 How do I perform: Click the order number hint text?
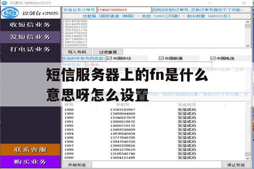(198, 10)
